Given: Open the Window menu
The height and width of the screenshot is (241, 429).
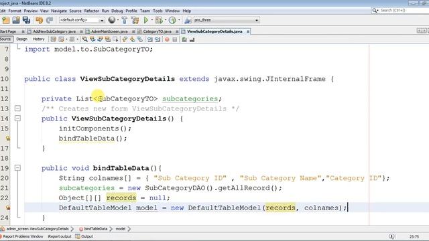Looking at the screenshot, I should [172, 11].
